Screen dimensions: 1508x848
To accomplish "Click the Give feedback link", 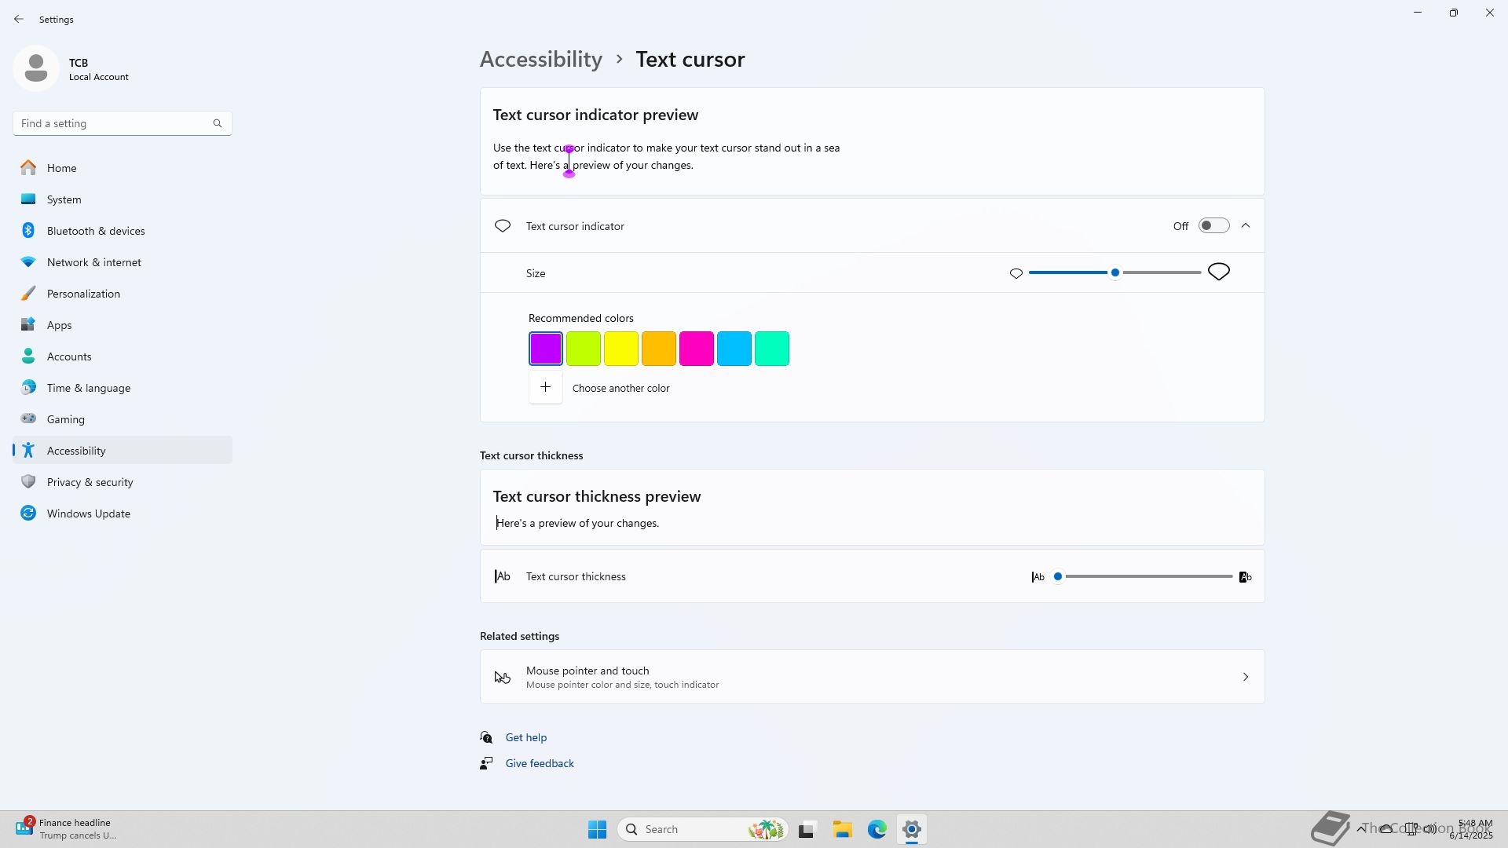I will 540,763.
